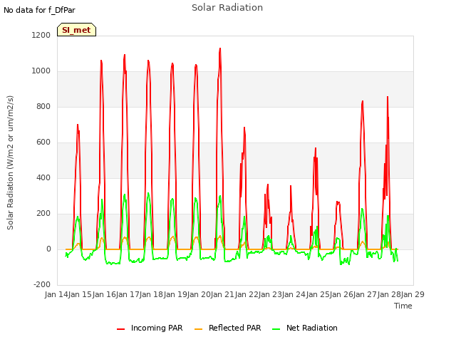Click the Incoming PAR legend entry
456x342 pixels.
click(x=150, y=328)
